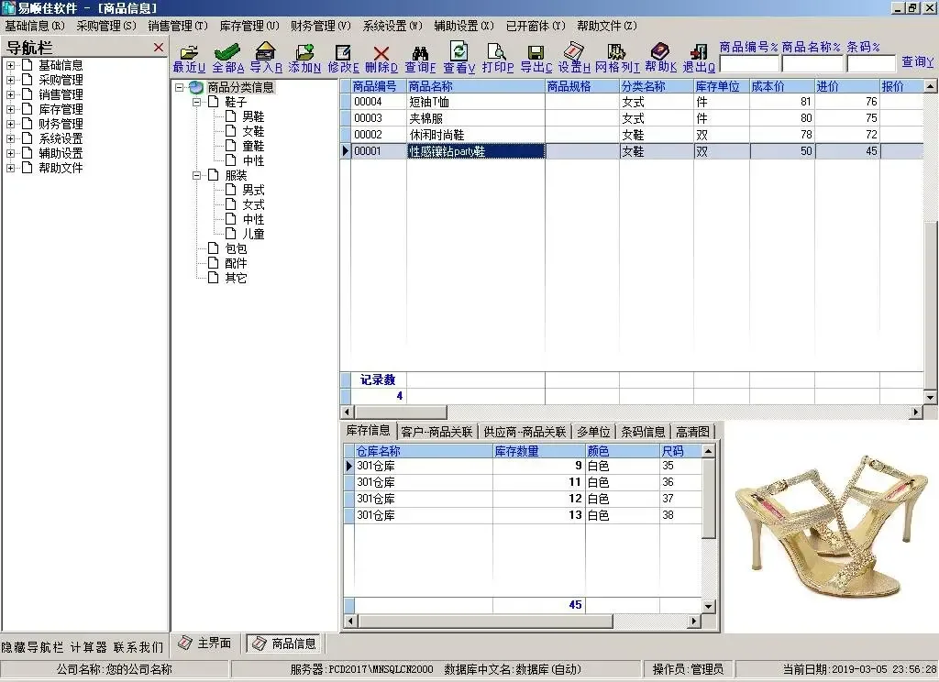Expand the 辅助设置 navigation node
939x682 pixels.
[x=10, y=153]
